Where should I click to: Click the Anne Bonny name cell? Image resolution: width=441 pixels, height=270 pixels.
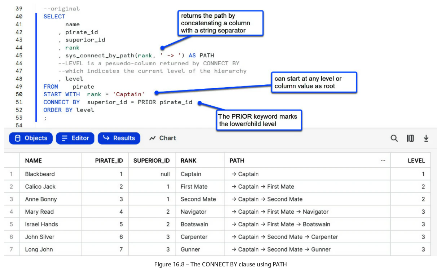pyautogui.click(x=50, y=199)
